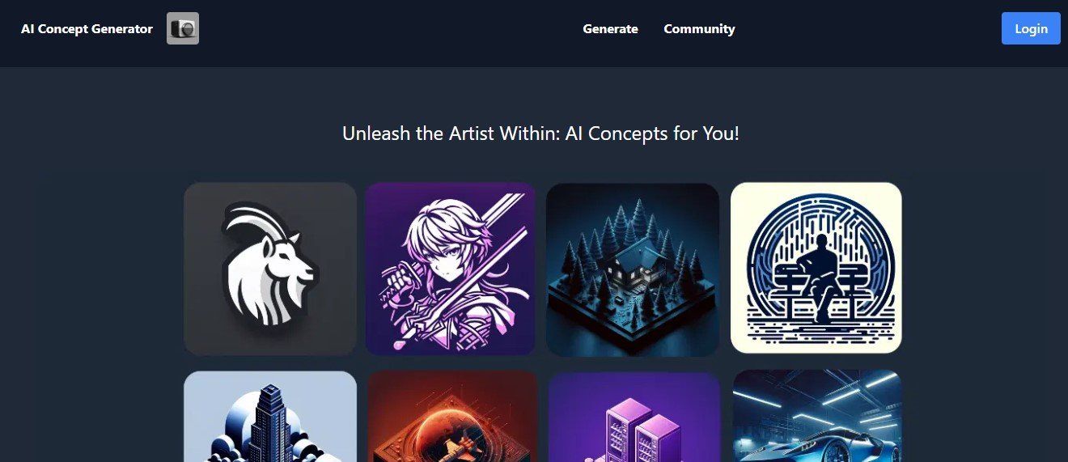The image size is (1068, 462).
Task: Click the headline Unleash the Artist Within
Action: click(540, 134)
